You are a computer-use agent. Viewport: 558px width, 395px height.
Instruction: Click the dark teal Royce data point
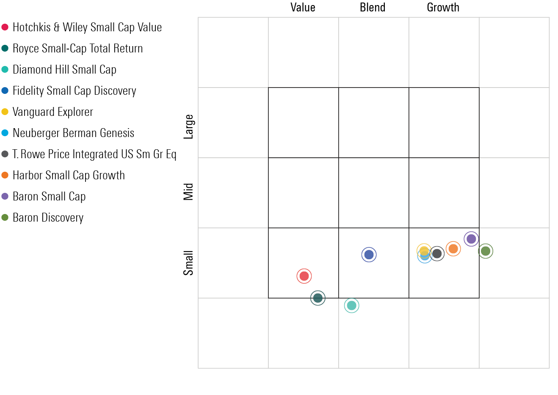coord(318,298)
